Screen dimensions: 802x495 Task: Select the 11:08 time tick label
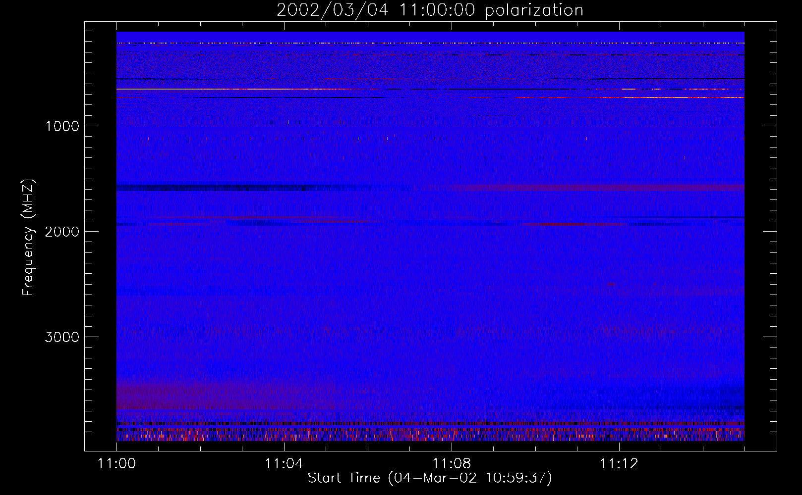[451, 464]
